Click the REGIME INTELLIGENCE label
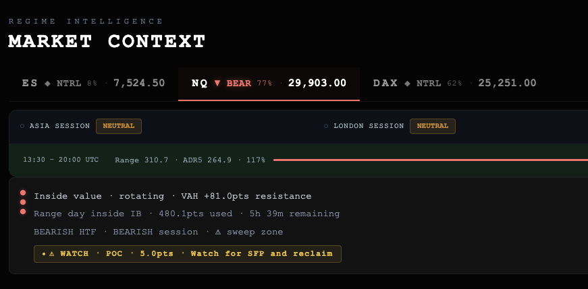This screenshot has width=588, height=289. (x=86, y=22)
